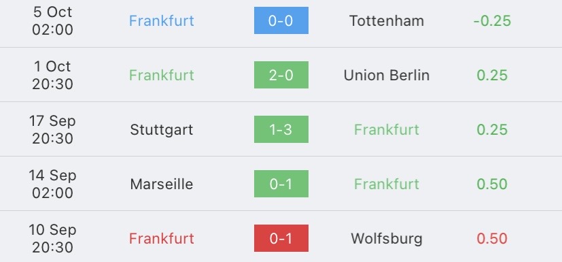562x262 pixels.
Task: Open the 0-1 Marseille vs Frankfurt score
Action: point(281,184)
